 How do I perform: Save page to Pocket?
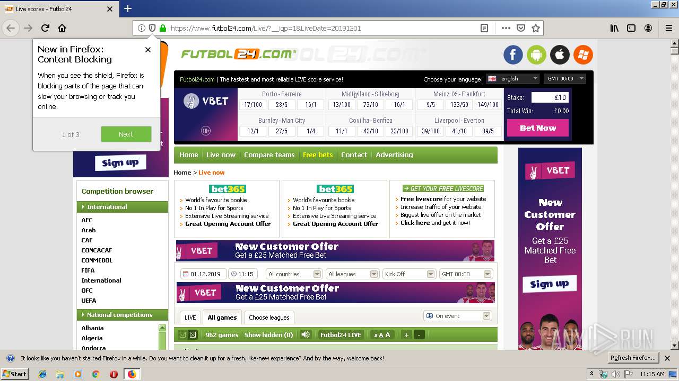click(x=521, y=28)
